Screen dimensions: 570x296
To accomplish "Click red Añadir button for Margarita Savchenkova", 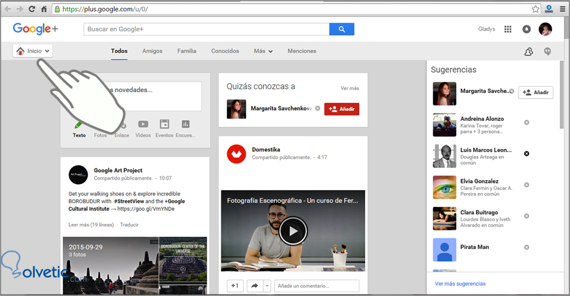I will point(342,109).
